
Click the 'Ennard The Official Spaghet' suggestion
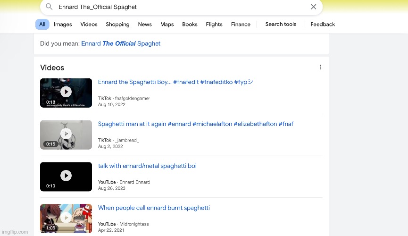pos(121,44)
